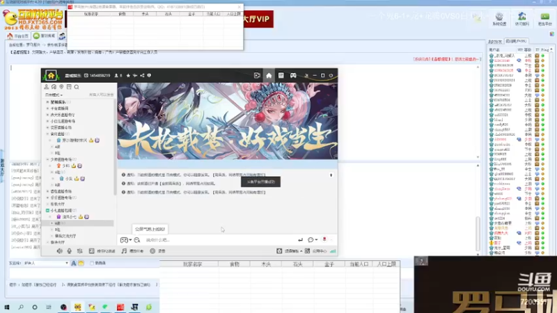Click the red microphone badge icon in chat input
The height and width of the screenshot is (313, 557).
click(x=324, y=239)
